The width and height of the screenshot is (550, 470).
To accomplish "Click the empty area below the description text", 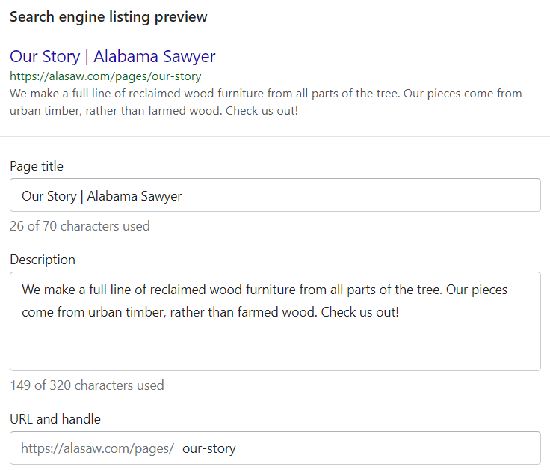I will pos(275,346).
